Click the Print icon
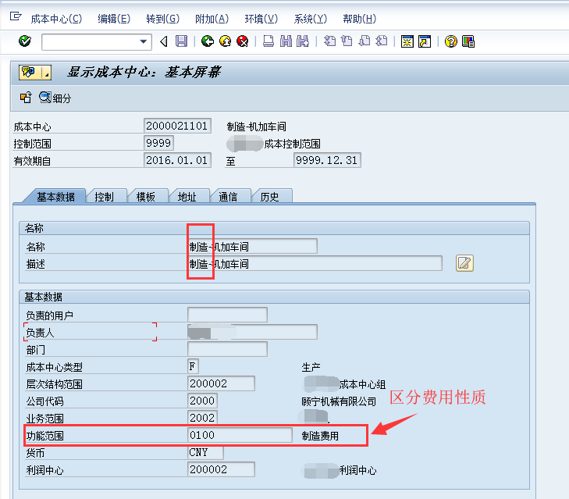The width and height of the screenshot is (569, 499). point(268,41)
